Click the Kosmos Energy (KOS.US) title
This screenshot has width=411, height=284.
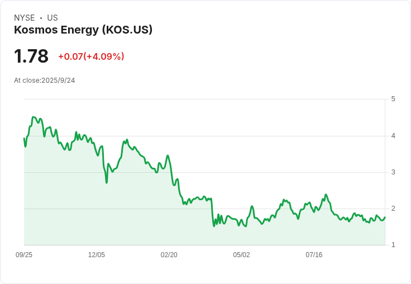(83, 30)
